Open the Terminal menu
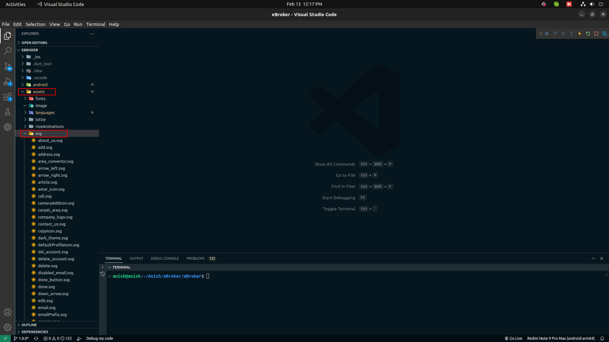The image size is (609, 342). 96,24
